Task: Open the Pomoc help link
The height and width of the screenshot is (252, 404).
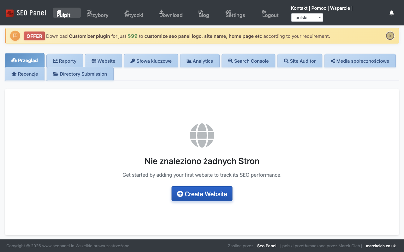Action: (x=319, y=8)
